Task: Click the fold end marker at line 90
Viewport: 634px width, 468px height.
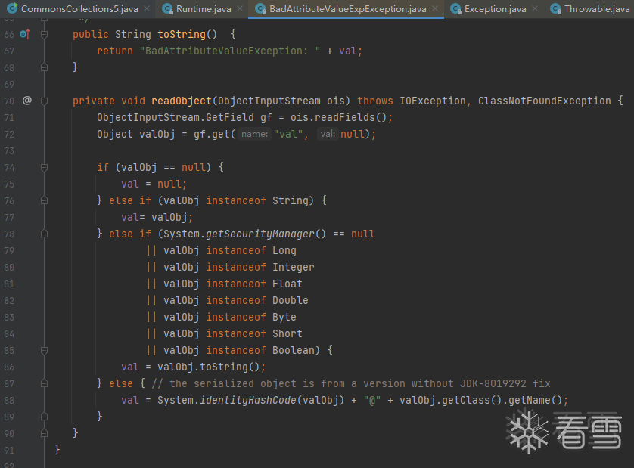Action: click(45, 433)
